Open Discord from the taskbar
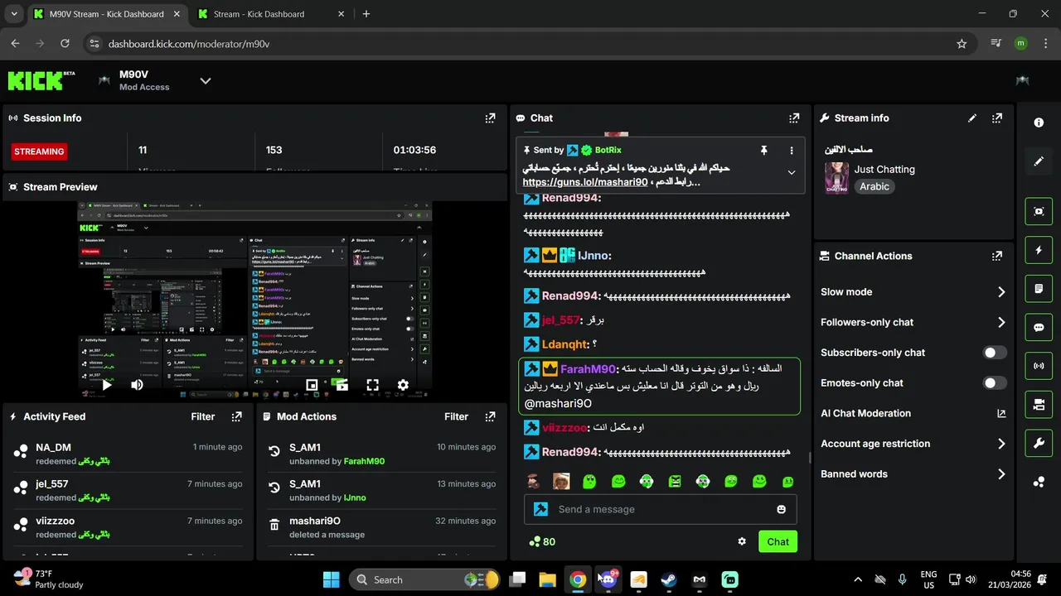Viewport: 1061px width, 596px height. [608, 579]
